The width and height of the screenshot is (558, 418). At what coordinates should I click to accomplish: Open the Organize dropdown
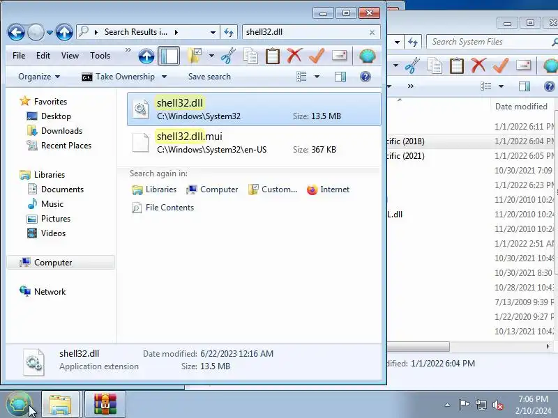click(39, 77)
